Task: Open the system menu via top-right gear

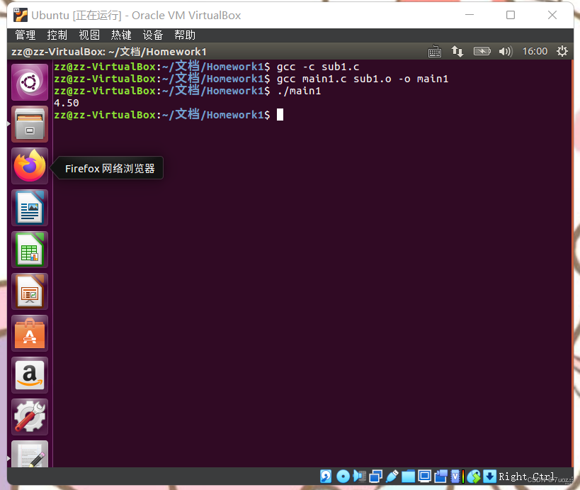Action: (x=562, y=51)
